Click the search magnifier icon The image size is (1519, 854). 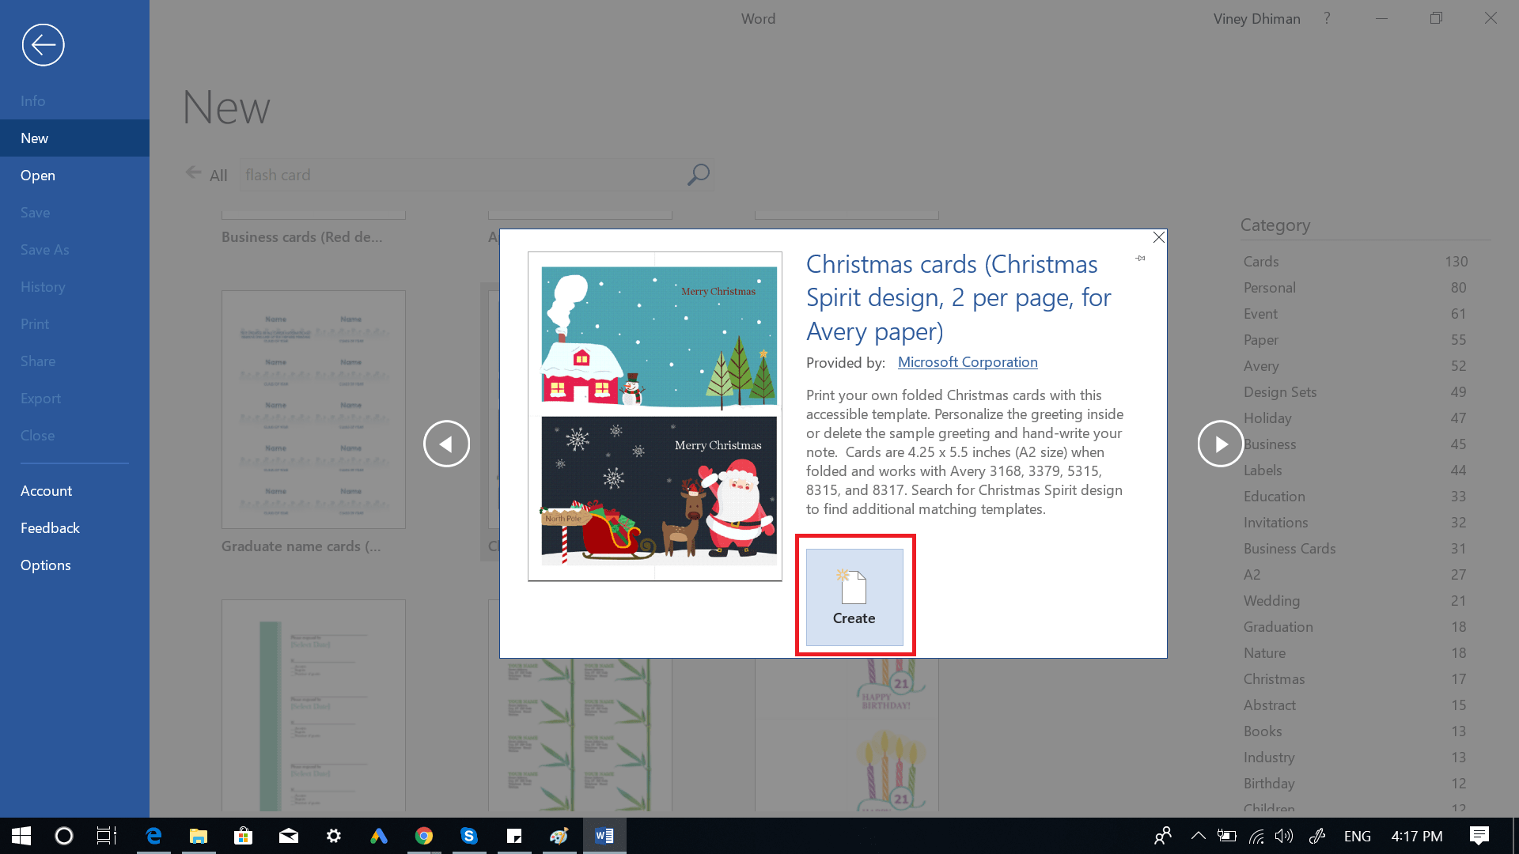(x=698, y=175)
